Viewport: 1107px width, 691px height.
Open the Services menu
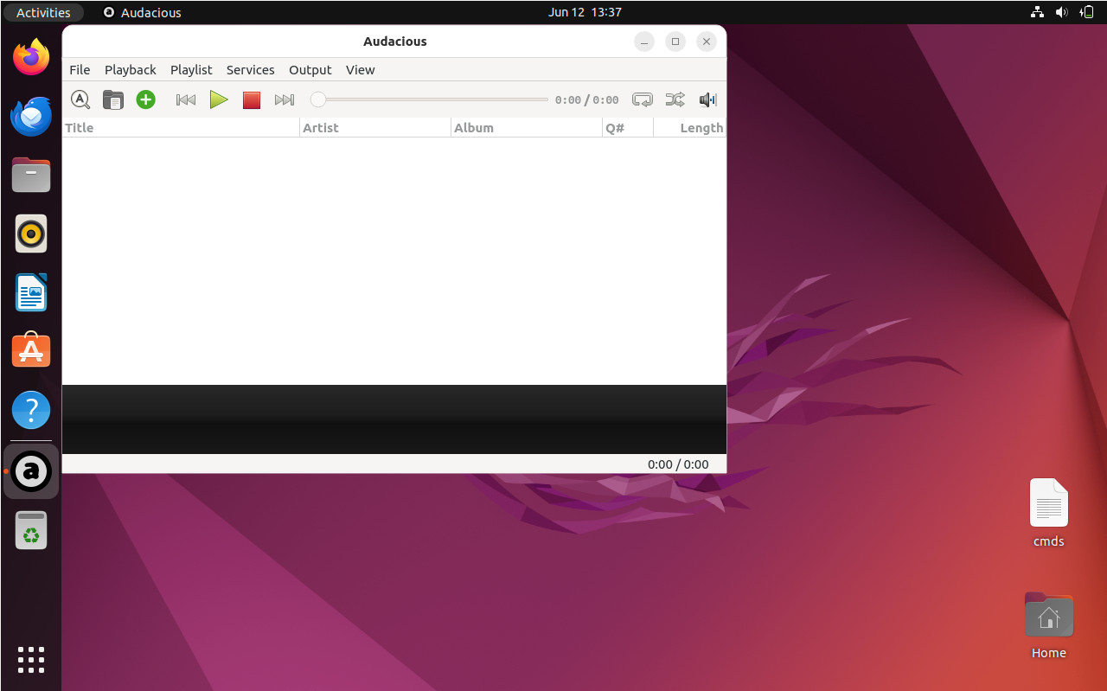tap(251, 70)
